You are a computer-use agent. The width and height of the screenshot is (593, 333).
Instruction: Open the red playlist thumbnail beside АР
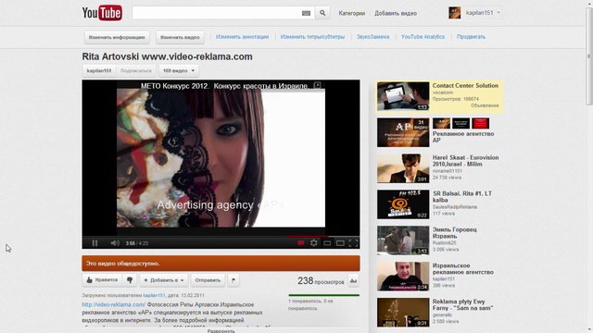480,123
